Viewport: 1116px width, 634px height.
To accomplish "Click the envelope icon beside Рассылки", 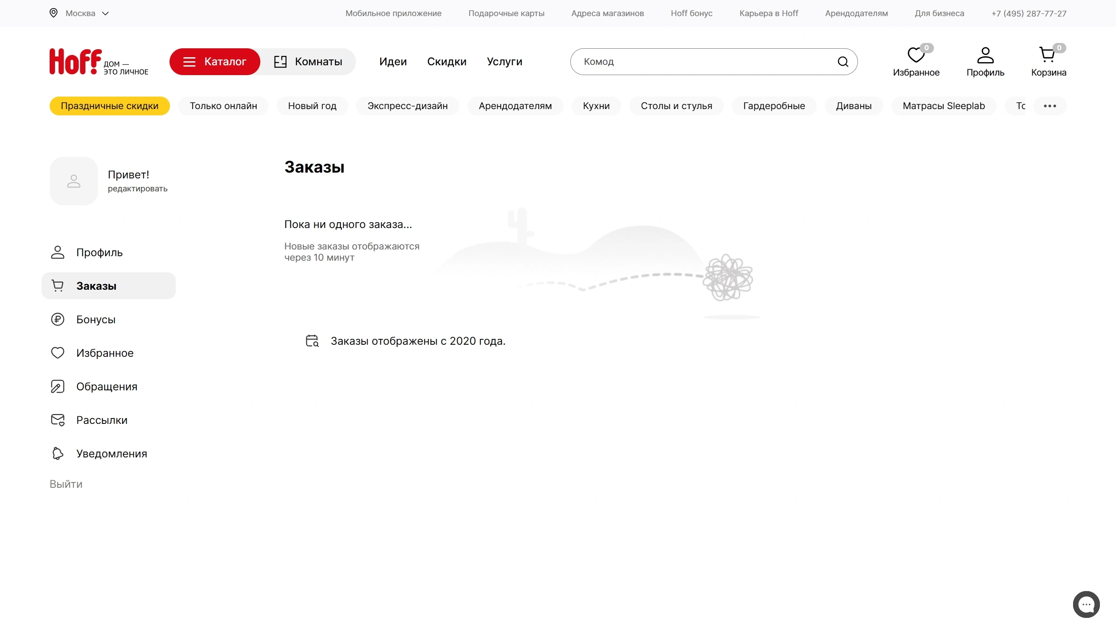I will (58, 420).
